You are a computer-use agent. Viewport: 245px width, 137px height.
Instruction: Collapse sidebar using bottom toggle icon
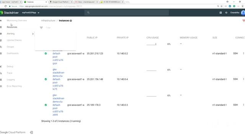coord(31,132)
